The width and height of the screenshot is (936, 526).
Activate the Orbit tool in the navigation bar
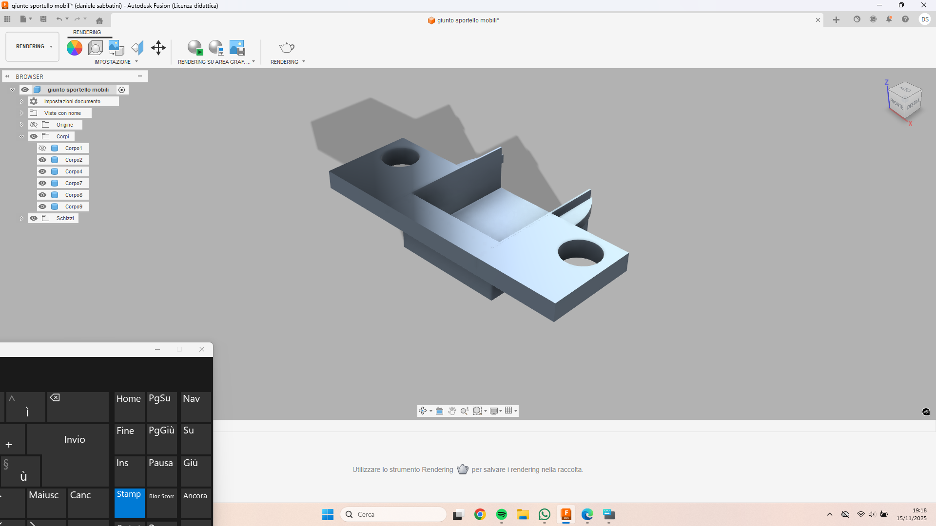tap(423, 411)
